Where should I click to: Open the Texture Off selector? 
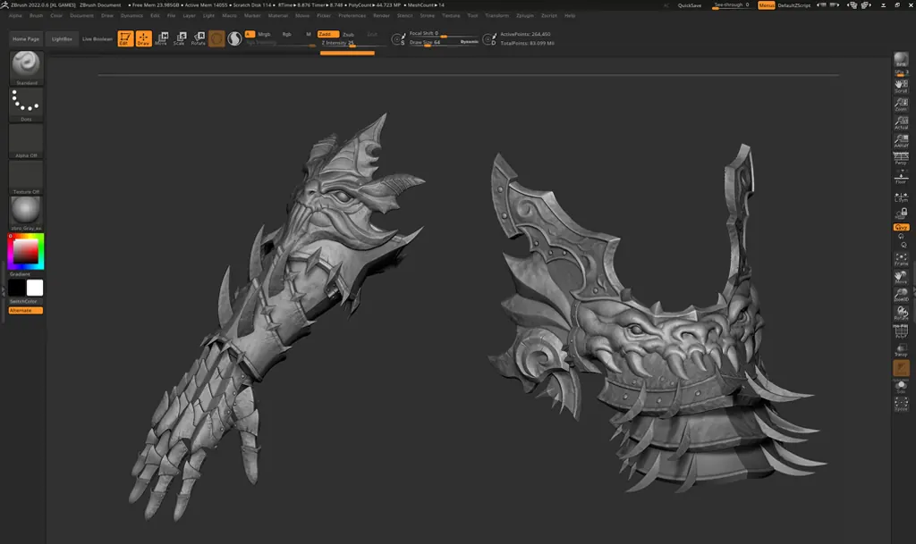click(26, 177)
